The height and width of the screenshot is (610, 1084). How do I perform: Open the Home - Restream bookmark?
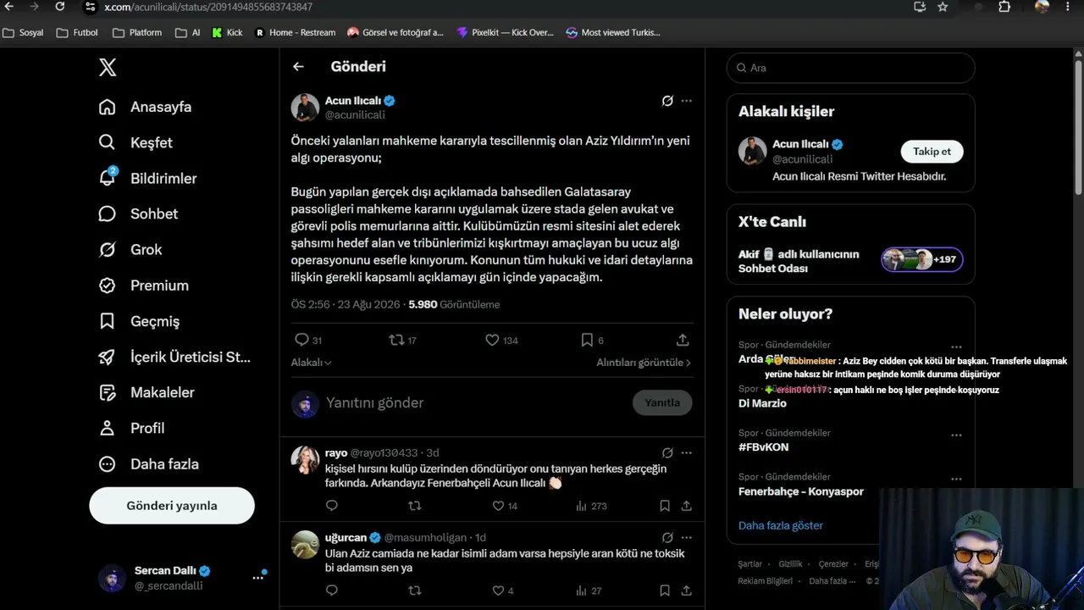click(296, 33)
